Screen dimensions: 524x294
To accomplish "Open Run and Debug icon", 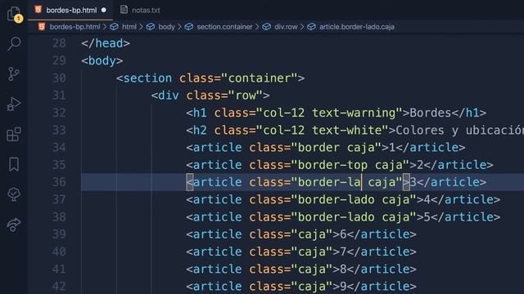I will coord(14,104).
